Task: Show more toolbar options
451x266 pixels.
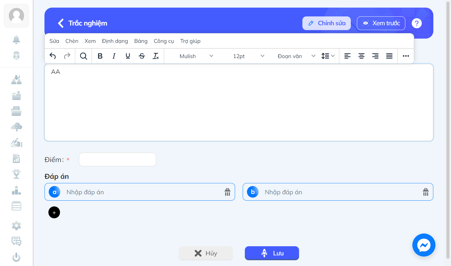Action: (406, 56)
